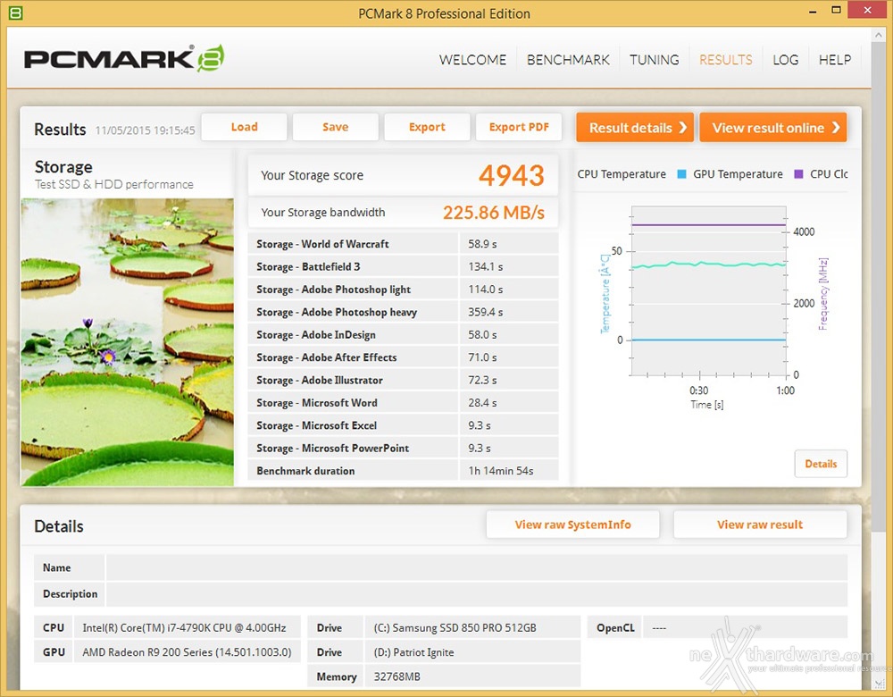Click the Details button under the chart
The height and width of the screenshot is (697, 893).
point(821,464)
